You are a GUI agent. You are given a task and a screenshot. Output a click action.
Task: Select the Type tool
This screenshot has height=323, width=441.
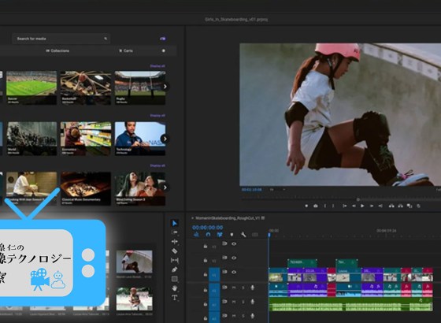(x=174, y=298)
